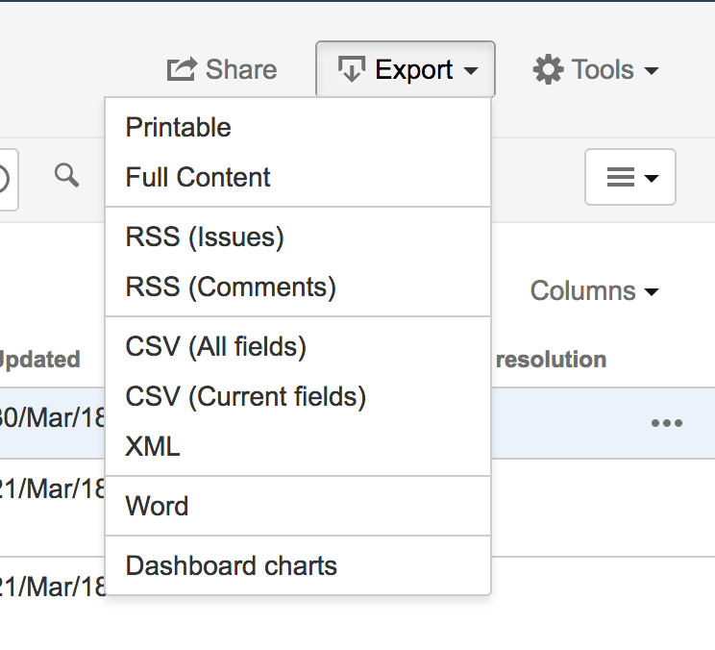
Task: Sort by the Updated column header
Action: pyautogui.click(x=38, y=360)
